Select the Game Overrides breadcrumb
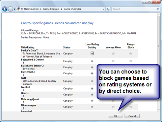Viewport: 162px width, 122px height. 72,9
